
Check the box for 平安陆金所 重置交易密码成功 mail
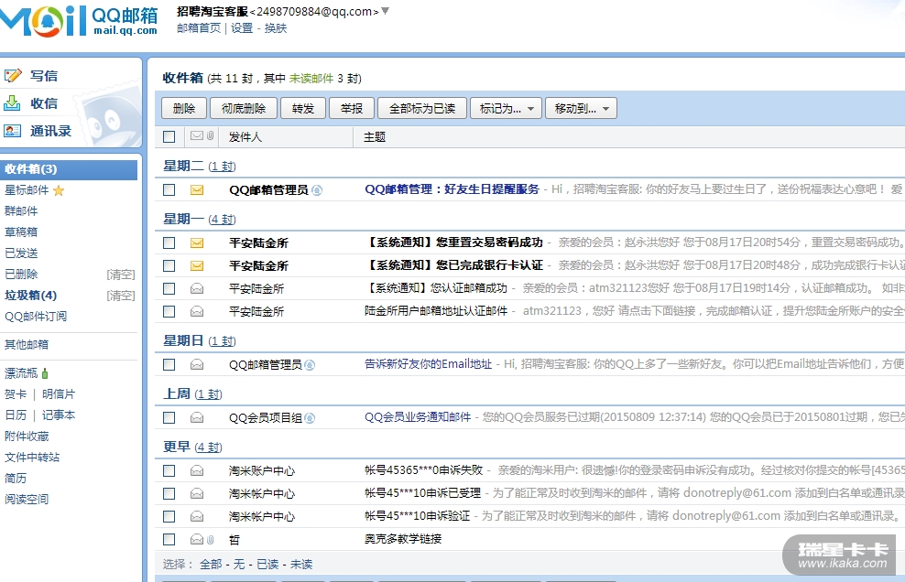click(x=169, y=243)
